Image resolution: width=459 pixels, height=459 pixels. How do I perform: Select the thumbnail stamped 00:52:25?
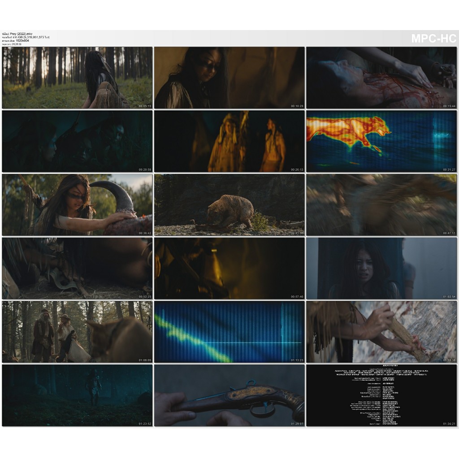tap(77, 268)
